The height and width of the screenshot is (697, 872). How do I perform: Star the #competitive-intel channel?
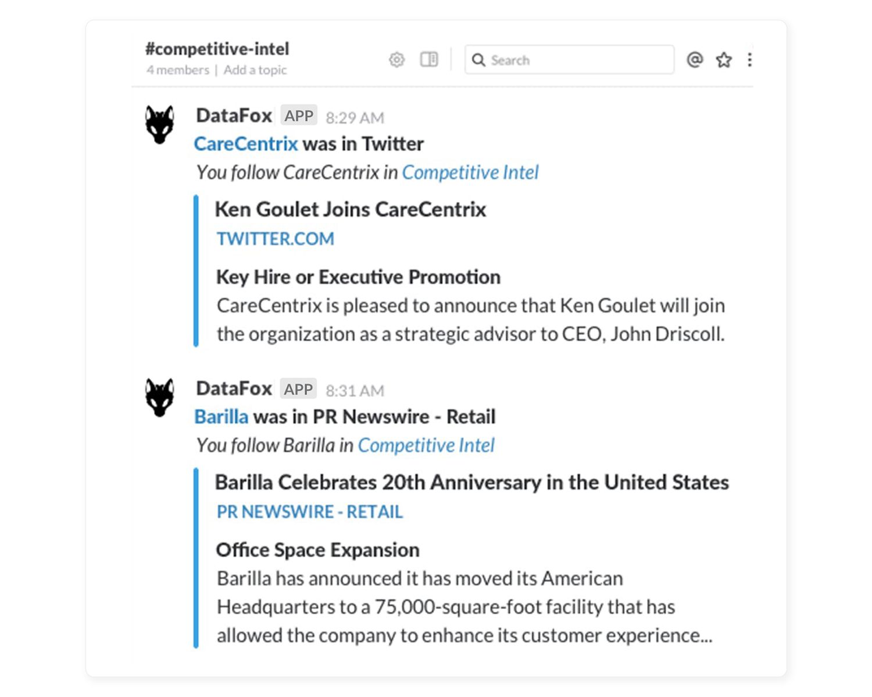[724, 59]
